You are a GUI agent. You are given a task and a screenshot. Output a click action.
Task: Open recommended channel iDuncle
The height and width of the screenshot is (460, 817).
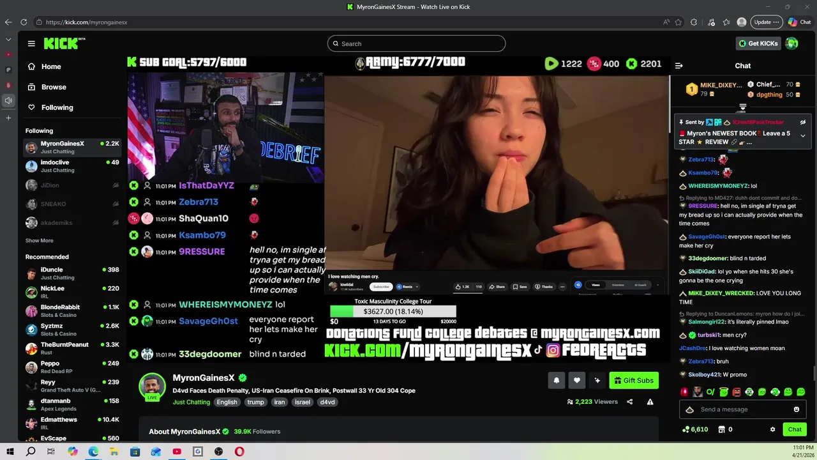[x=72, y=273]
